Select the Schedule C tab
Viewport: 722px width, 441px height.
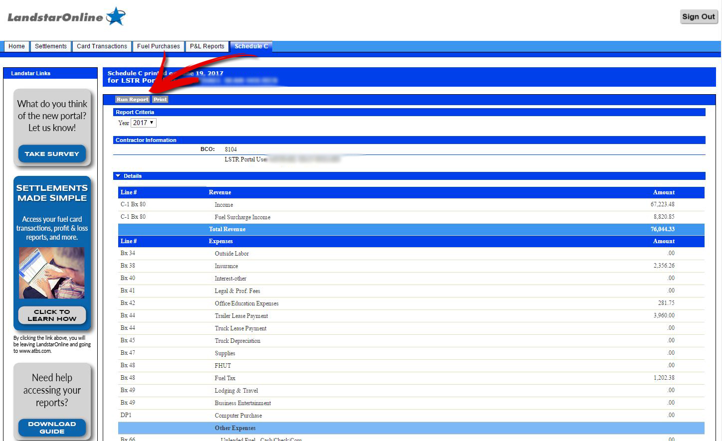(251, 46)
